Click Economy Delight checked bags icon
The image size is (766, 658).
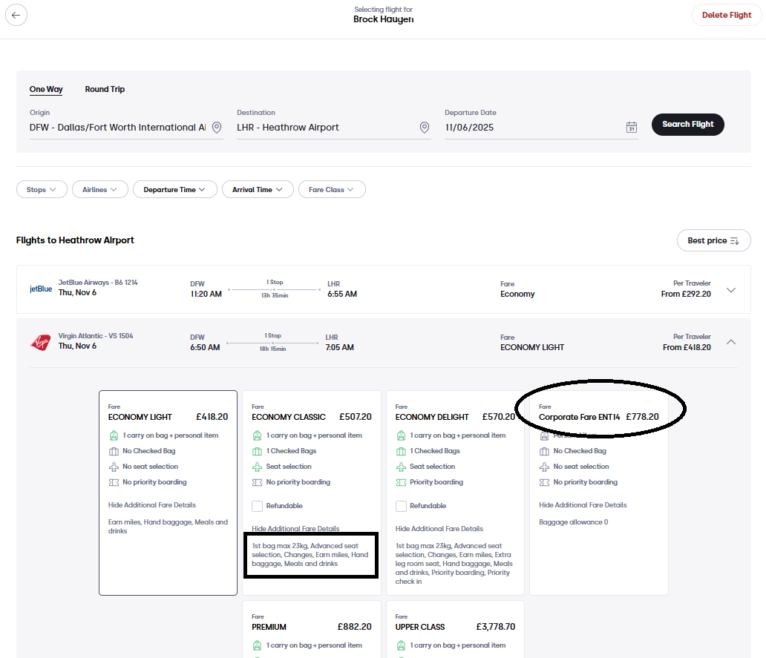click(x=401, y=451)
